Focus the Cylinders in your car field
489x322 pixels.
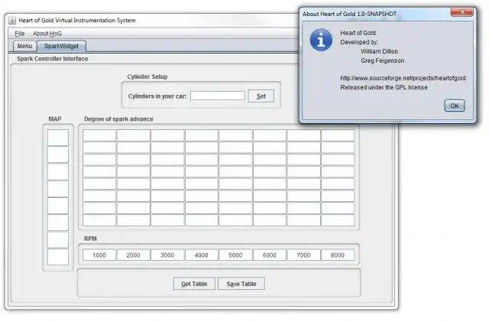[218, 96]
